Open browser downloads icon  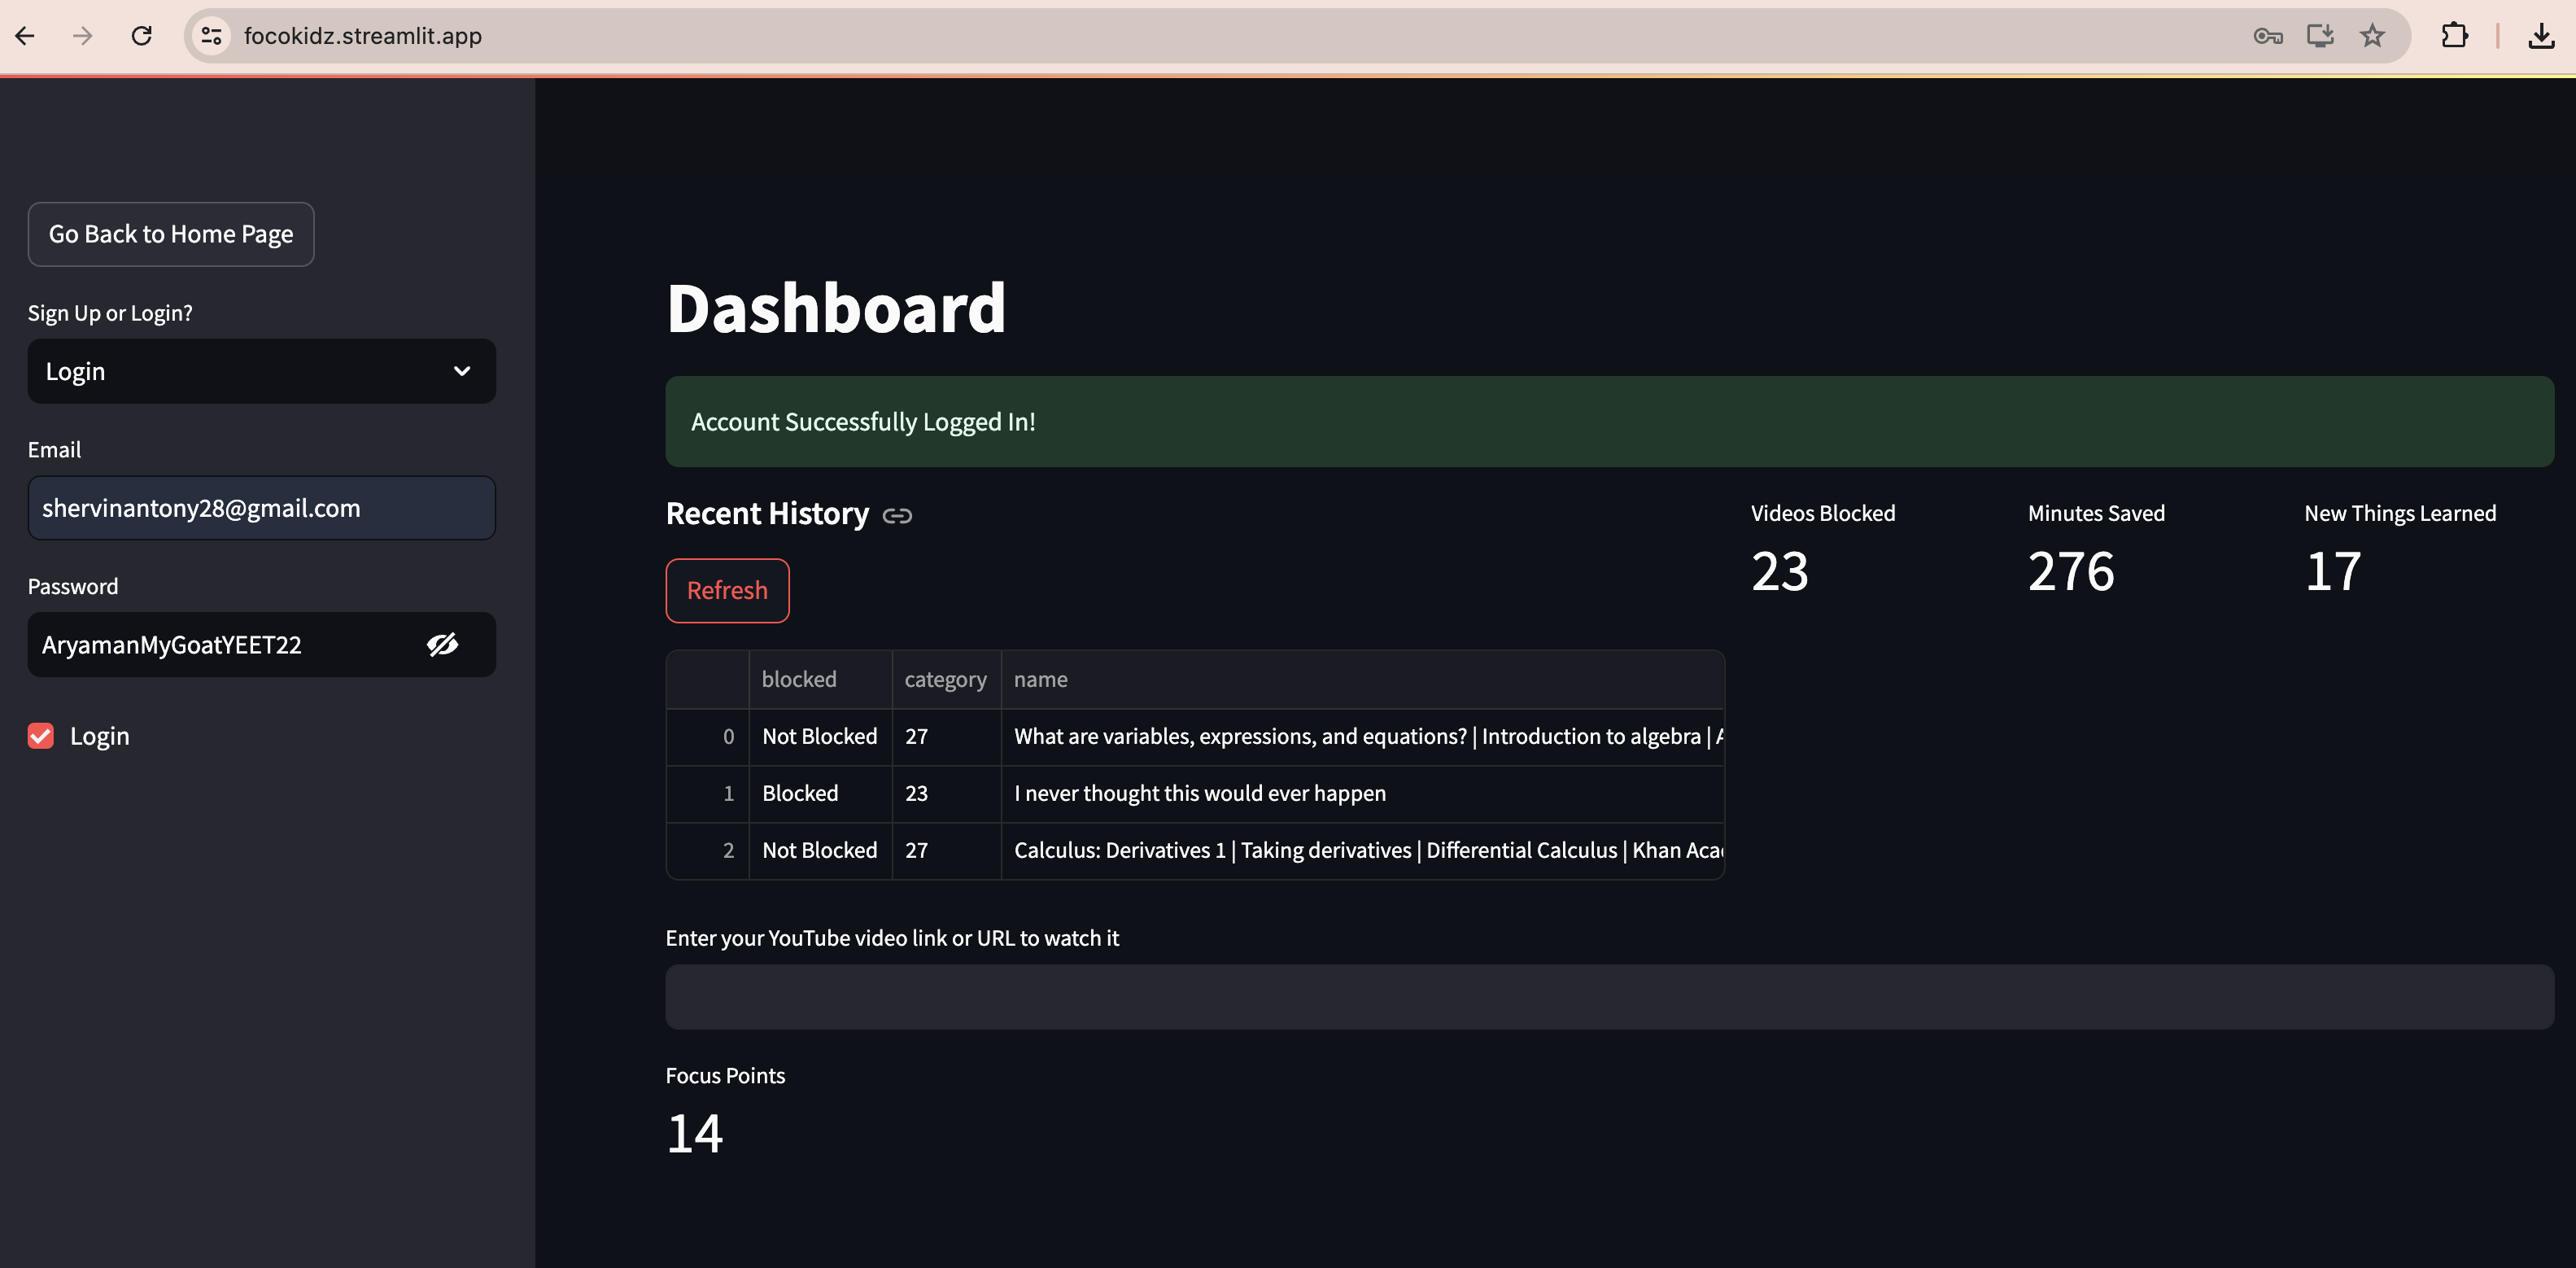pyautogui.click(x=2541, y=36)
